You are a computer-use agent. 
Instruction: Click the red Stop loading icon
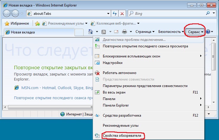pos(122,14)
